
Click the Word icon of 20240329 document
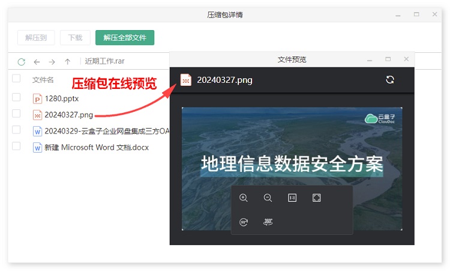37,132
